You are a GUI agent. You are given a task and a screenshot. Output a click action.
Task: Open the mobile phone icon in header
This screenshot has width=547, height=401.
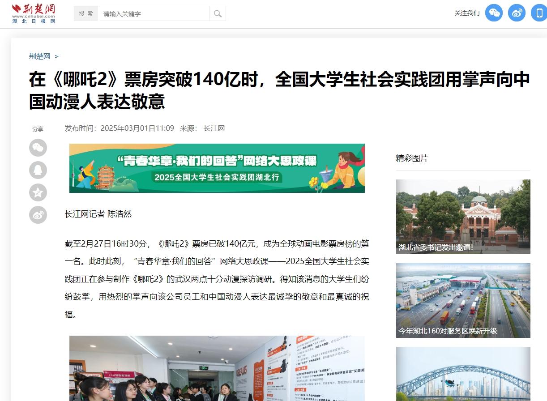[x=539, y=13]
